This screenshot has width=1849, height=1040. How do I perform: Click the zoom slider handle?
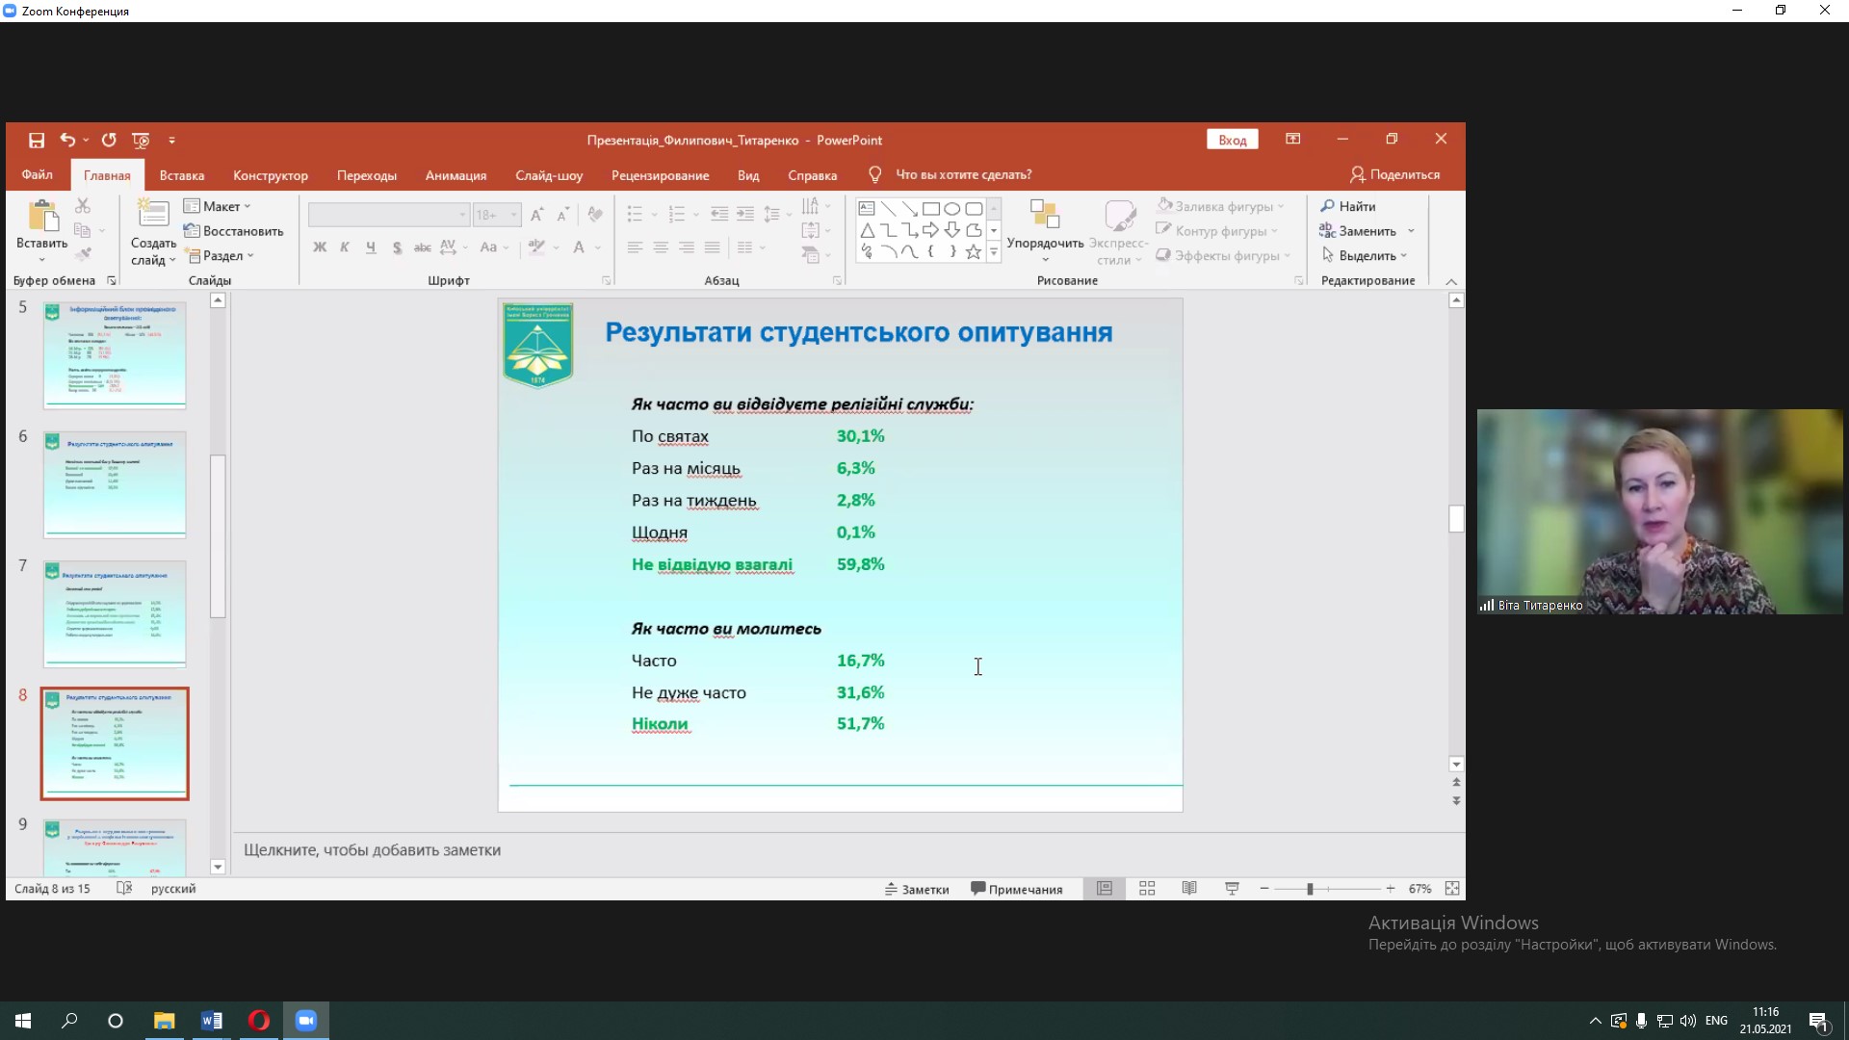tap(1310, 889)
